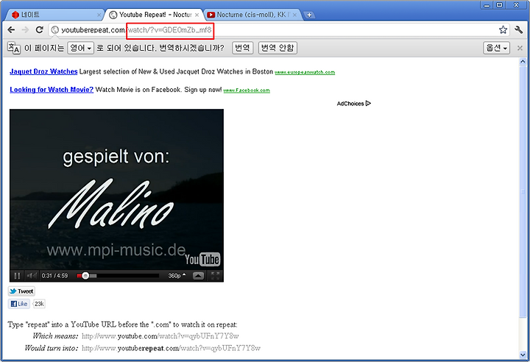The height and width of the screenshot is (362, 530).
Task: Click the video progress slider knob
Action: pyautogui.click(x=85, y=276)
